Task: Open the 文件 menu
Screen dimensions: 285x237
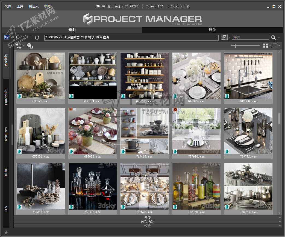Action: 8,6
